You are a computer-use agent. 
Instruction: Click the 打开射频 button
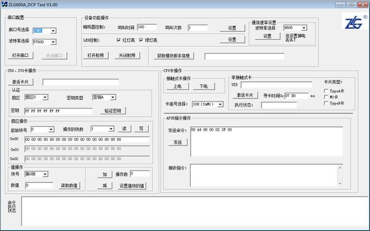tap(96, 55)
